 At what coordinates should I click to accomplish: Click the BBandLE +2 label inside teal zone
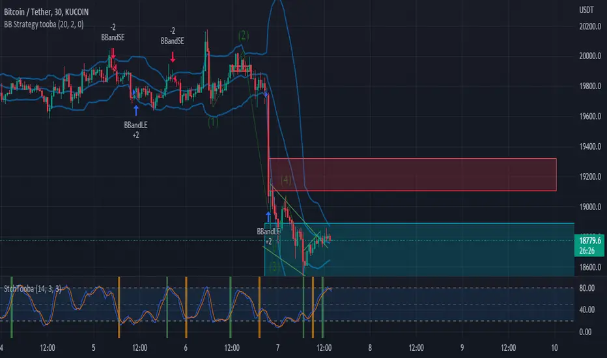pyautogui.click(x=268, y=236)
